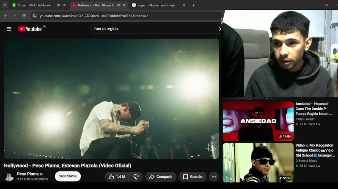This screenshot has width=338, height=189.
Task: Click the Hollywood video player
Action: tap(111, 99)
